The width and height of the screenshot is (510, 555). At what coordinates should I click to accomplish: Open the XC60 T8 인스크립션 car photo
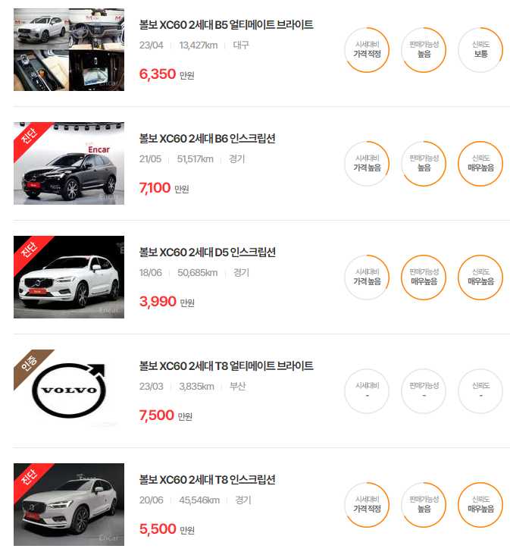point(69,504)
